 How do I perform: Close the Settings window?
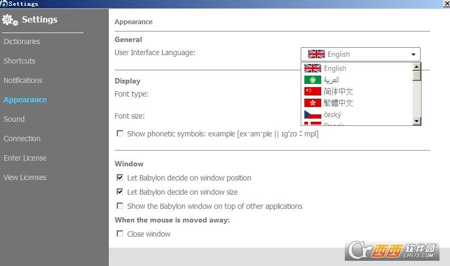click(447, 4)
